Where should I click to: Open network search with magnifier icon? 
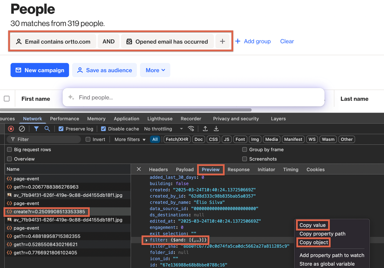click(x=47, y=129)
